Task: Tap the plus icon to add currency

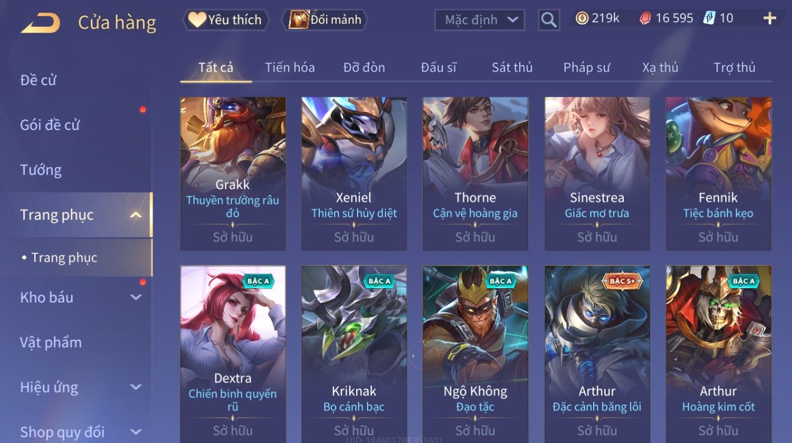Action: pyautogui.click(x=769, y=18)
